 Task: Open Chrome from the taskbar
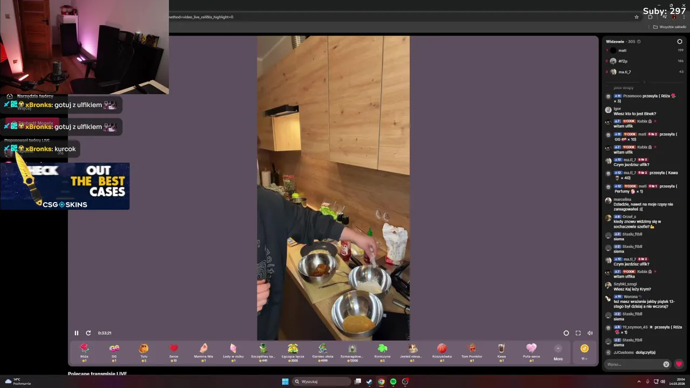[x=381, y=382]
